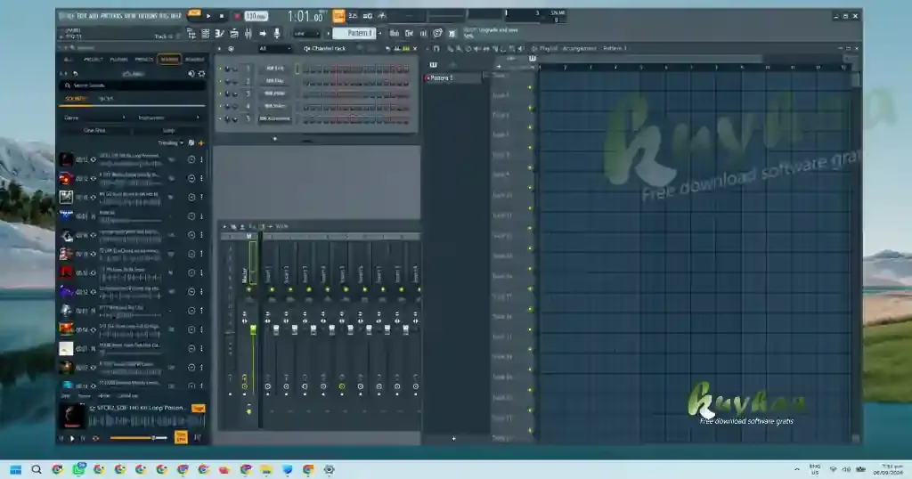Open Settings gear from the taskbar
This screenshot has width=912, height=479.
330,470
